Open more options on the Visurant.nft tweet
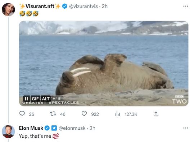 coord(186,6)
